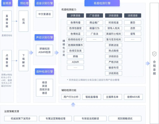
Task: Select the 易盾检测引擎 header tab
Action: click(101, 3)
